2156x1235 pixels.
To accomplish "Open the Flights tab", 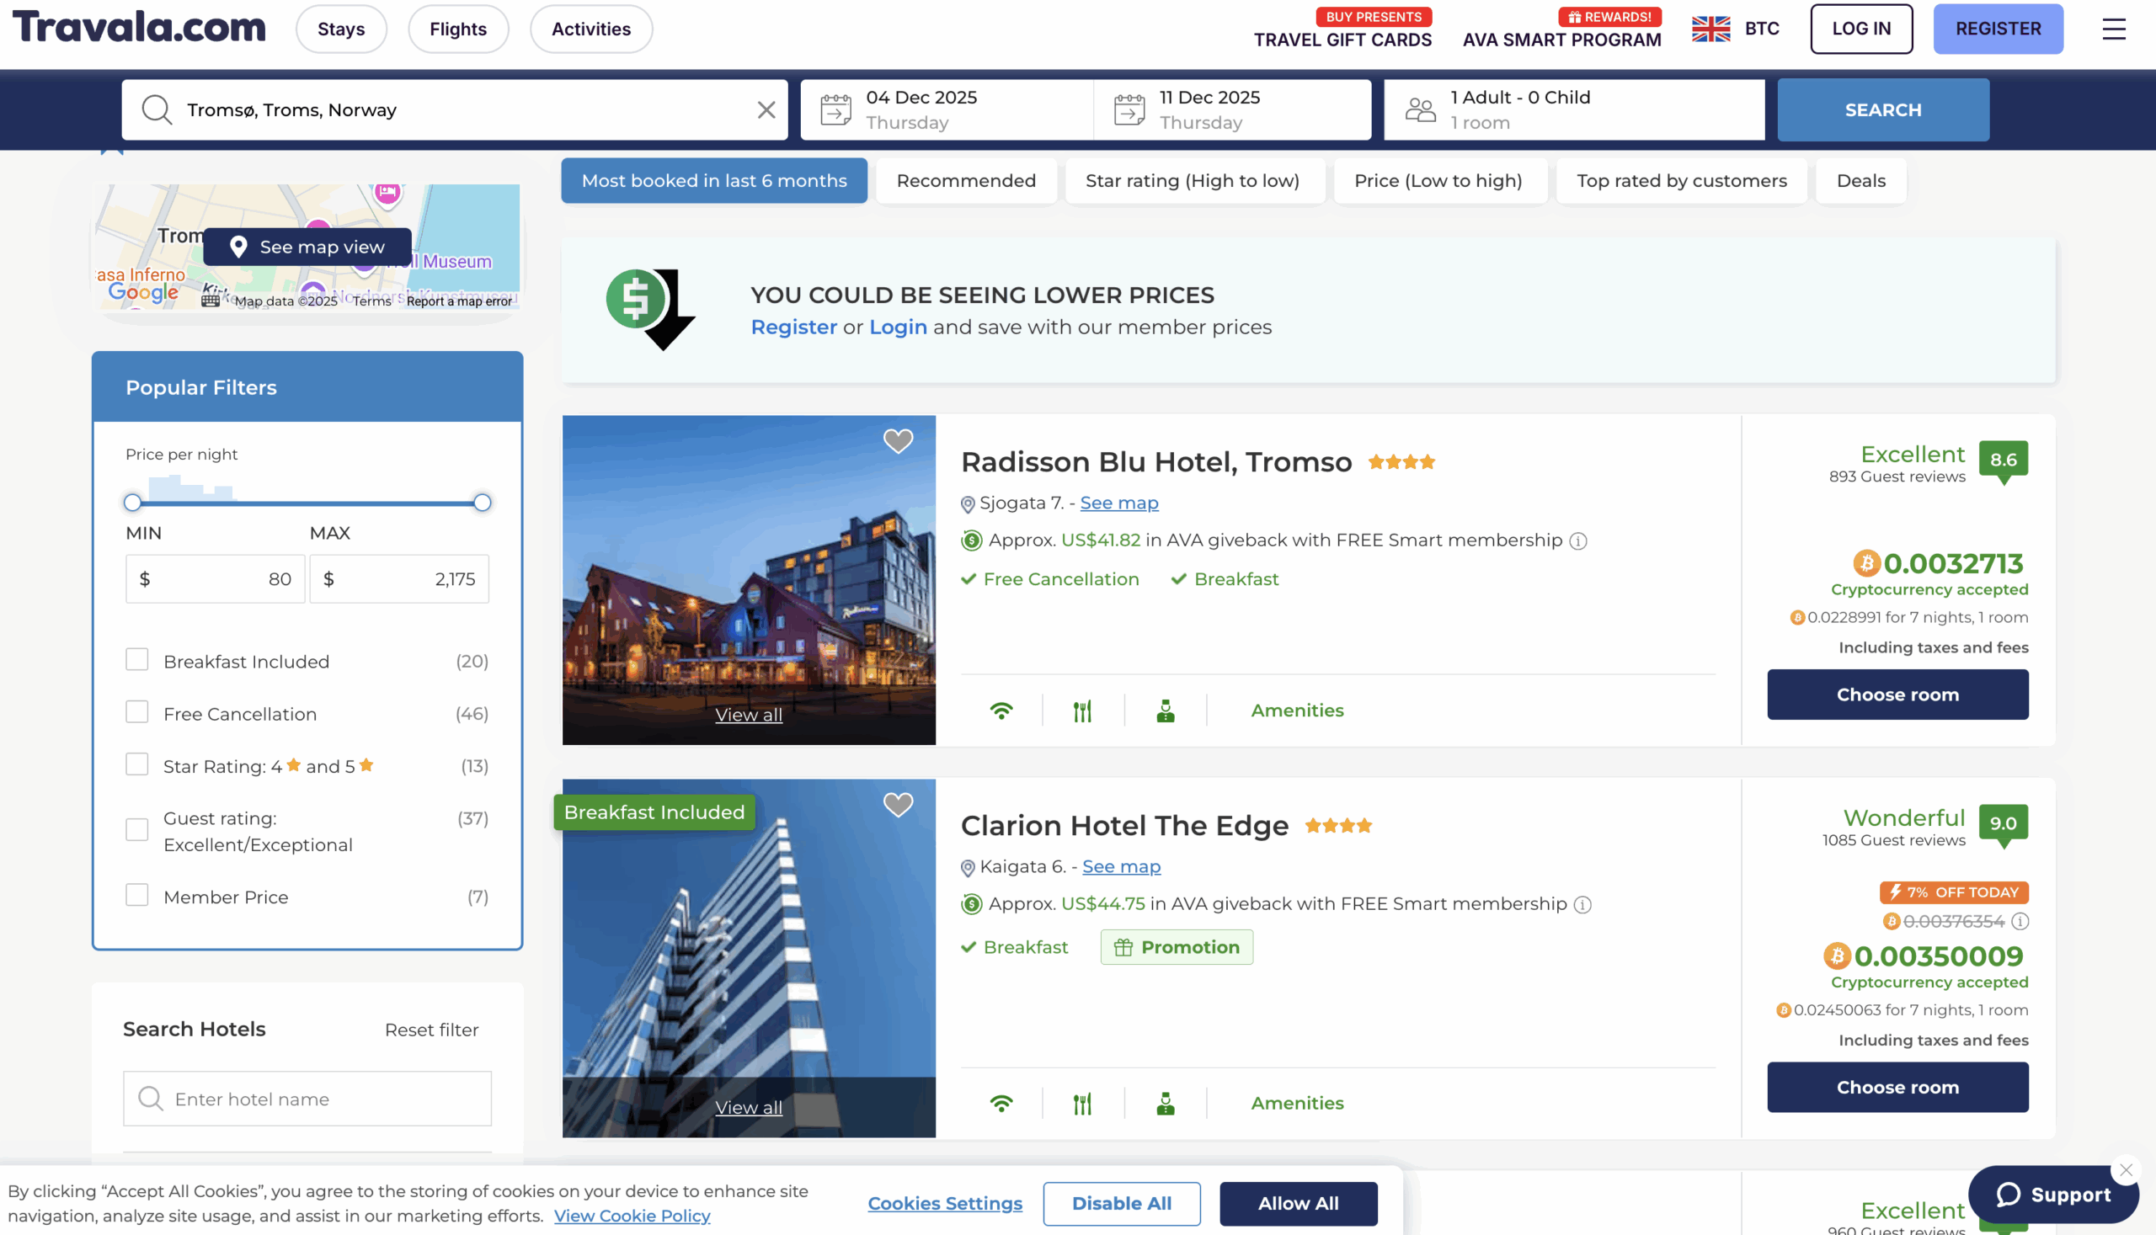I will tap(457, 29).
